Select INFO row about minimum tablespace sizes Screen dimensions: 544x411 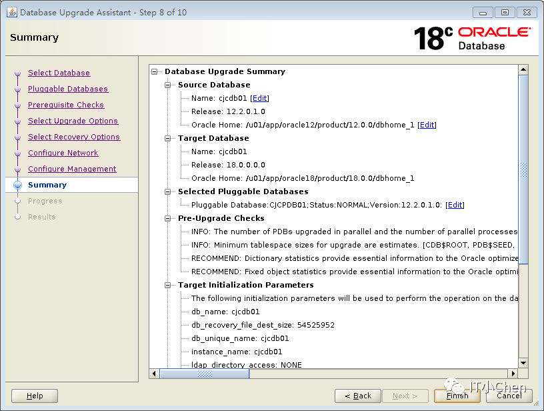point(354,245)
